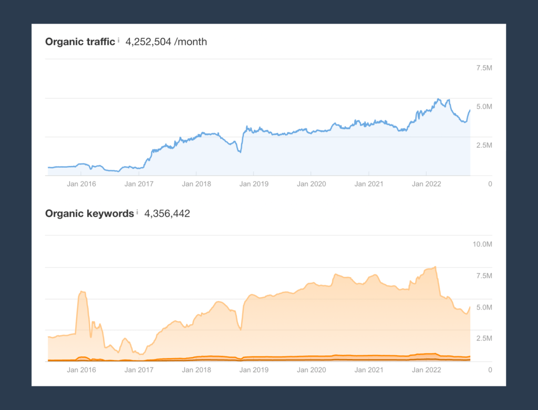
Task: Click the 4,252,504 /month traffic value
Action: pos(166,42)
